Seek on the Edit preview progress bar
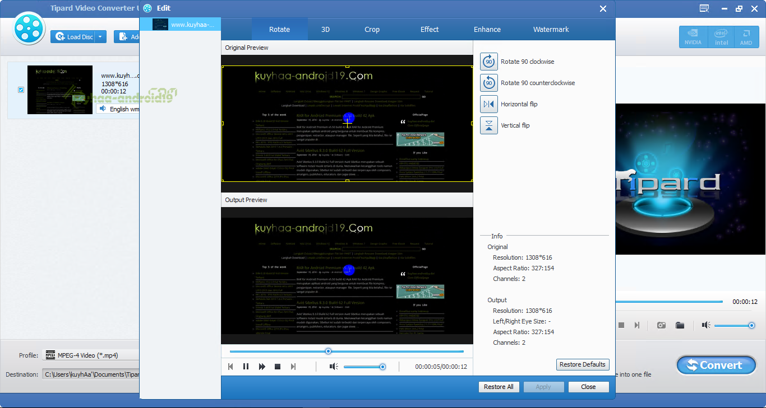 point(347,351)
